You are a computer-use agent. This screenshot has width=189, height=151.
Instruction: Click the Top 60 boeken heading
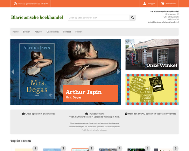point(21,141)
